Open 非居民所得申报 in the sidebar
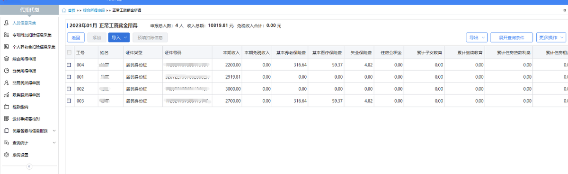Screen dimensions: 568x174 click(x=27, y=83)
